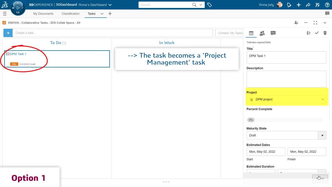
Task: Click the 0% progress badge on DPM Task 1
Action: pos(14,64)
